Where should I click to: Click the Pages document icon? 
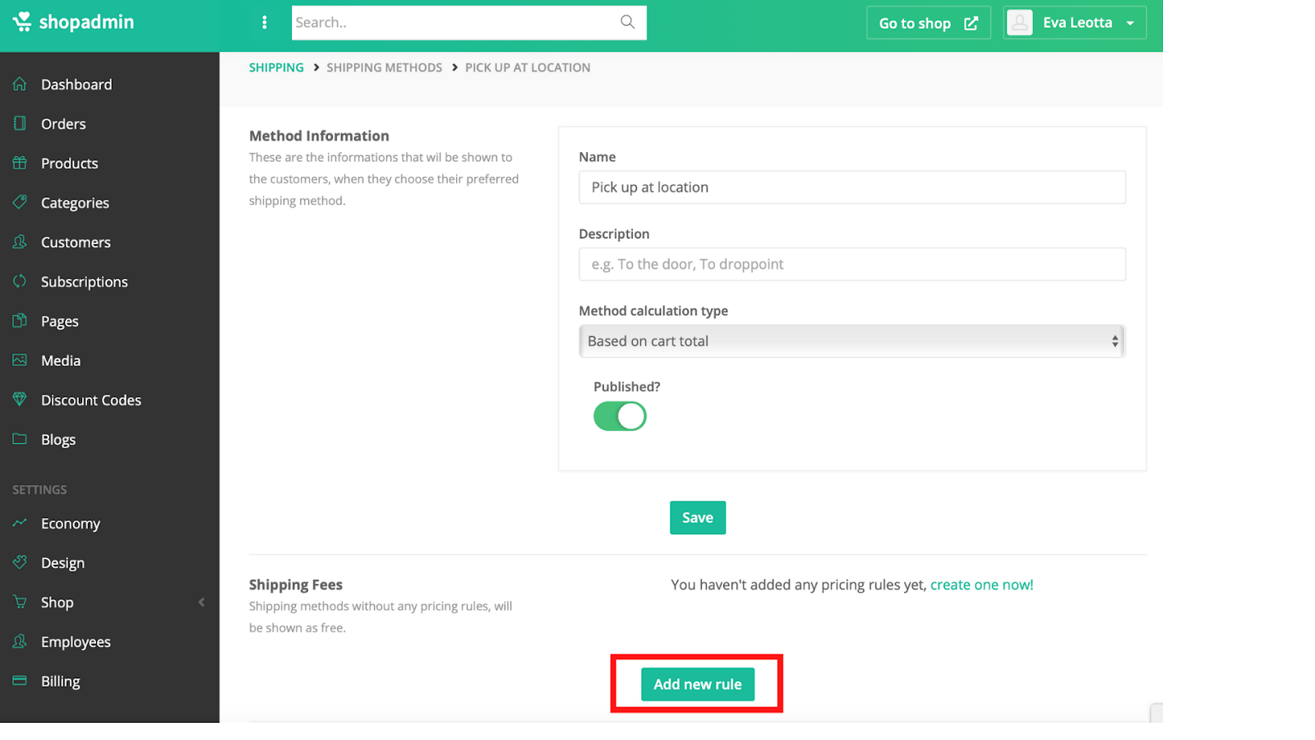coord(20,321)
